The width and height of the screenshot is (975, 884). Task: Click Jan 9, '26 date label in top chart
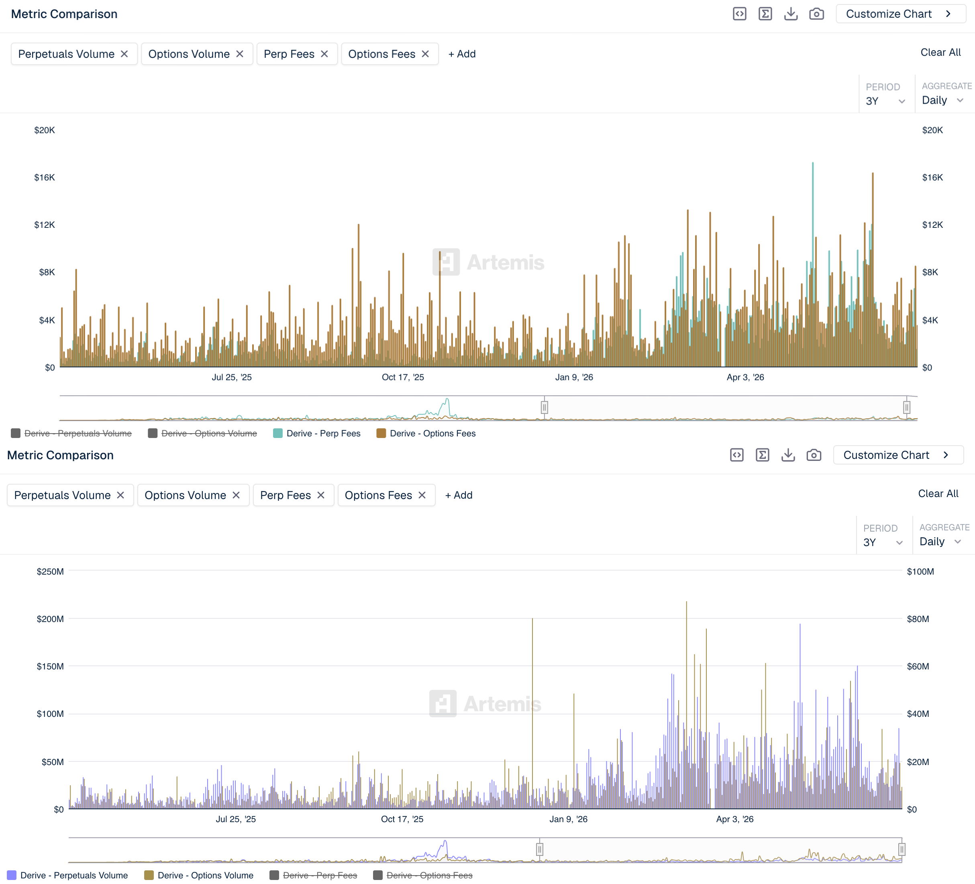pos(574,377)
